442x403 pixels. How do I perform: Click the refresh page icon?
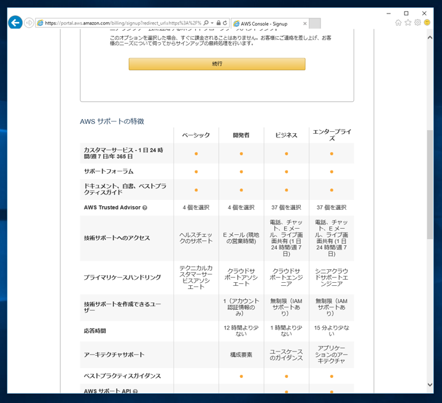225,23
